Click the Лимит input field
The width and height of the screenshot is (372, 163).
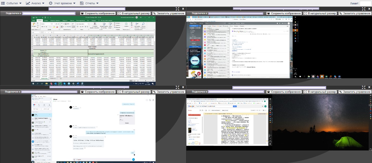coord(365,3)
